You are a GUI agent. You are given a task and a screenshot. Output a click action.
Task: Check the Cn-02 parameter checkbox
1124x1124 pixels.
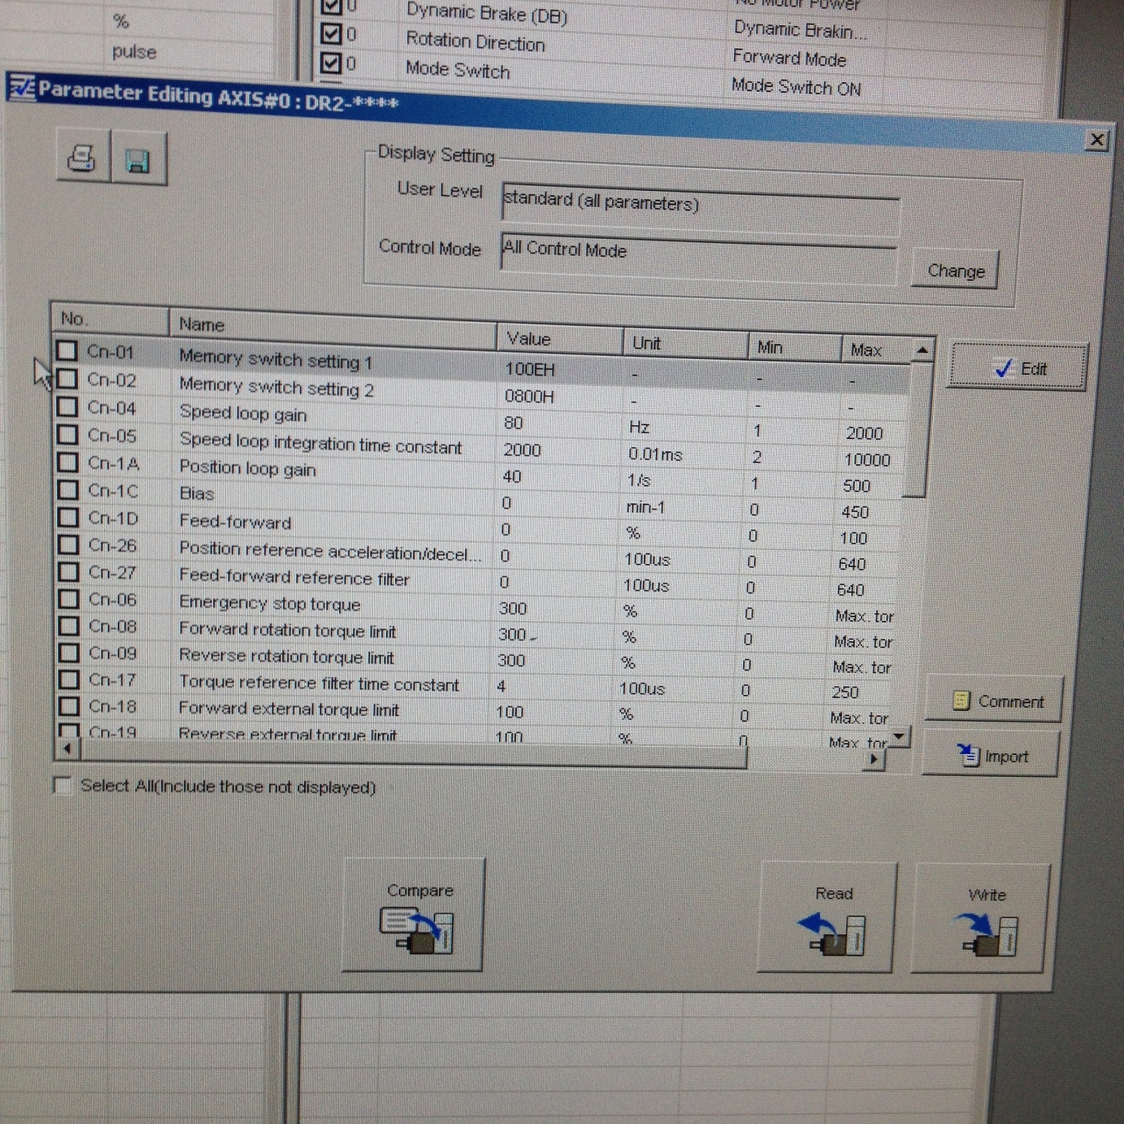pyautogui.click(x=66, y=379)
